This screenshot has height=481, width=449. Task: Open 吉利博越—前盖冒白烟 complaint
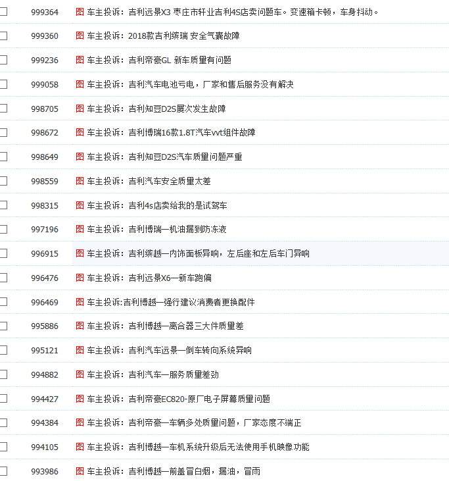[x=174, y=470]
